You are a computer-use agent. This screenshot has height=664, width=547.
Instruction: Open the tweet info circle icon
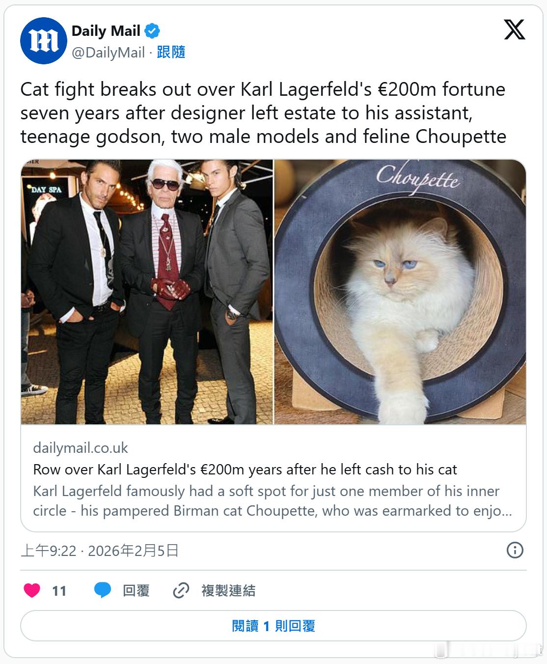coord(515,550)
